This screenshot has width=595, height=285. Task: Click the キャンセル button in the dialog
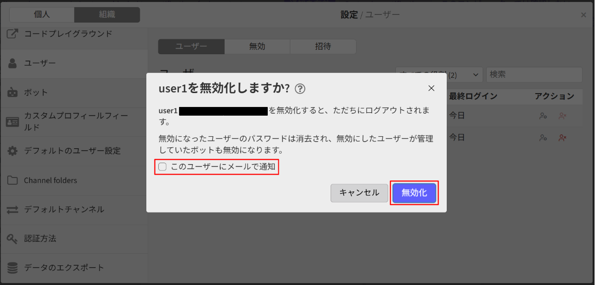pos(359,193)
